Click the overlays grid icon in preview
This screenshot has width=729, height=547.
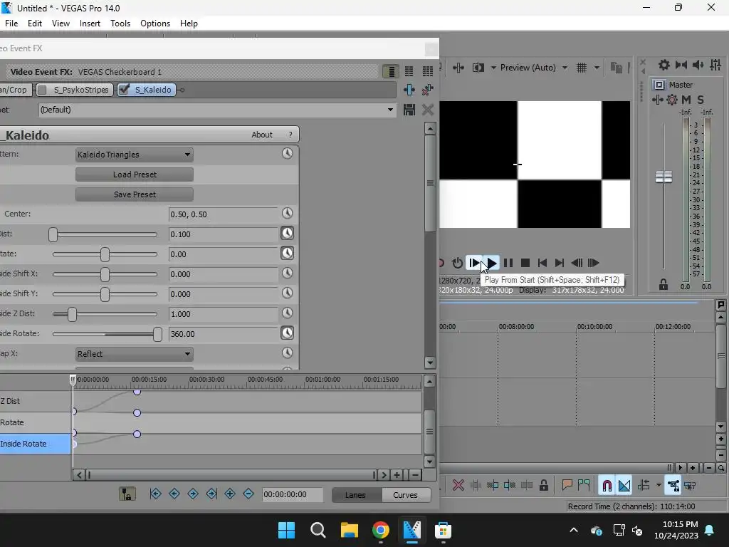(582, 68)
